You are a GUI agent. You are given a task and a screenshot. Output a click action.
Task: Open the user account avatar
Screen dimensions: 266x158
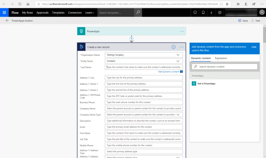[x=262, y=12]
